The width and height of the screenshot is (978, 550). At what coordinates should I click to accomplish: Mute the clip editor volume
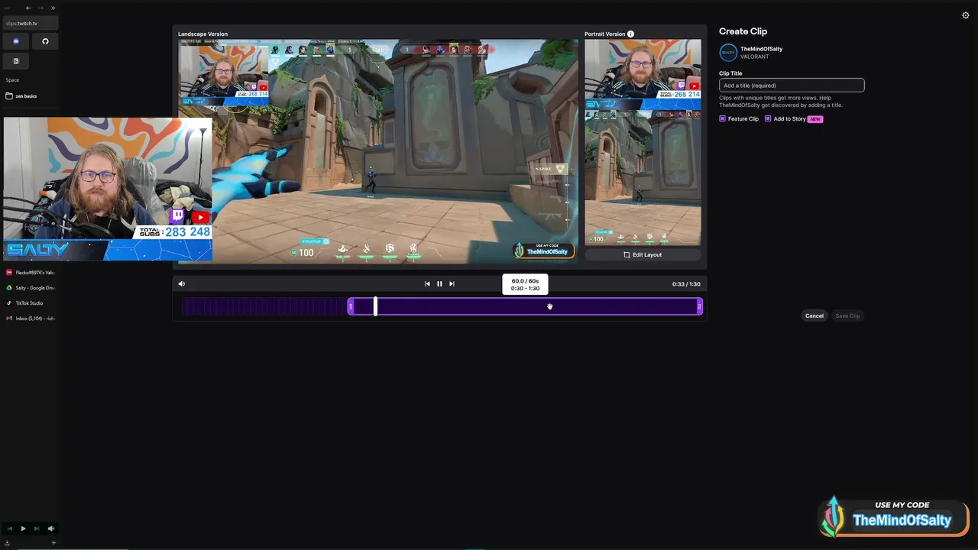click(182, 284)
